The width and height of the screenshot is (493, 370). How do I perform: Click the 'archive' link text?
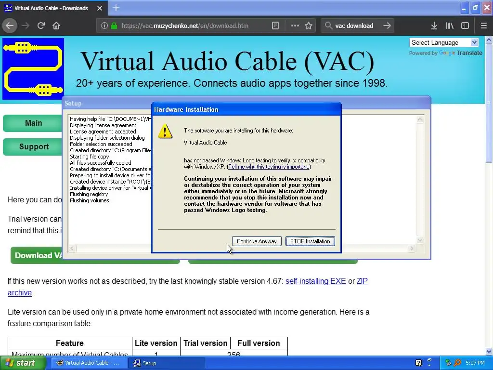coord(19,292)
